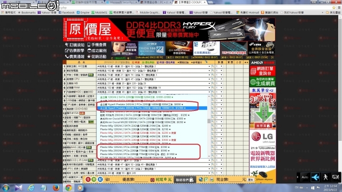Click the walking figure overlay icon
The image size is (342, 192).
(325, 177)
